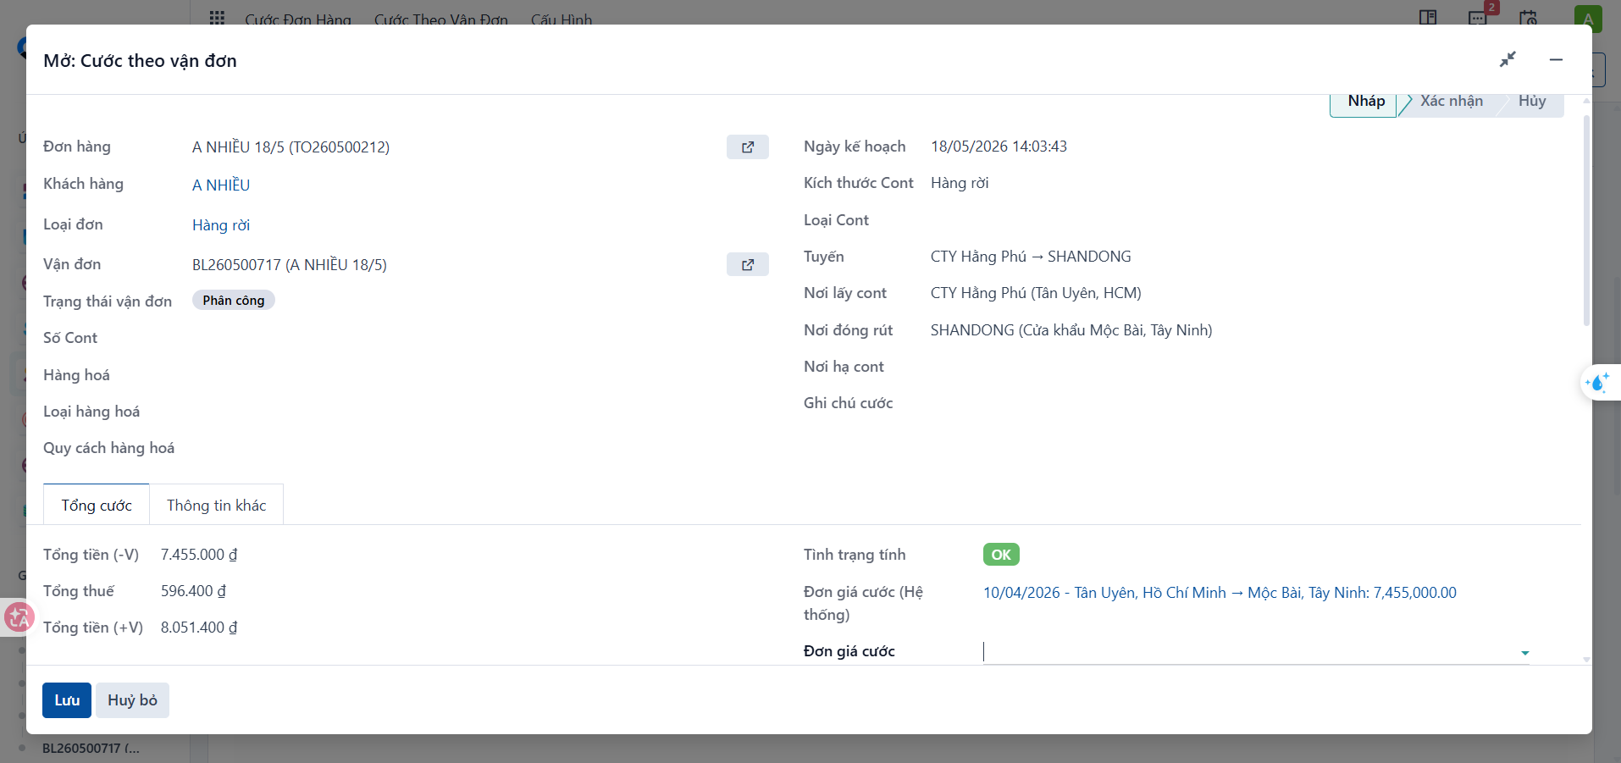Click Nơi đóng rút value SHANDONG

[x=1071, y=330]
